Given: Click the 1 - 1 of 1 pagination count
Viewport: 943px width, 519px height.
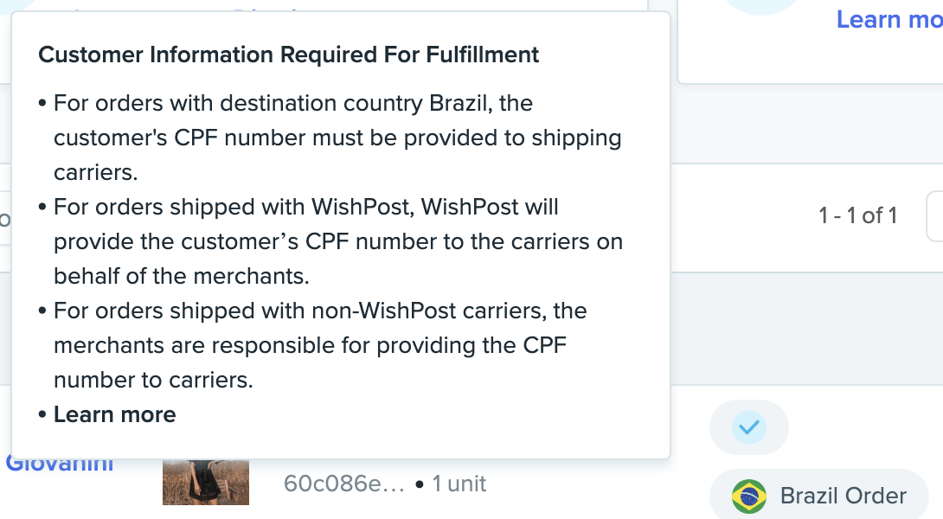Looking at the screenshot, I should coord(857,215).
